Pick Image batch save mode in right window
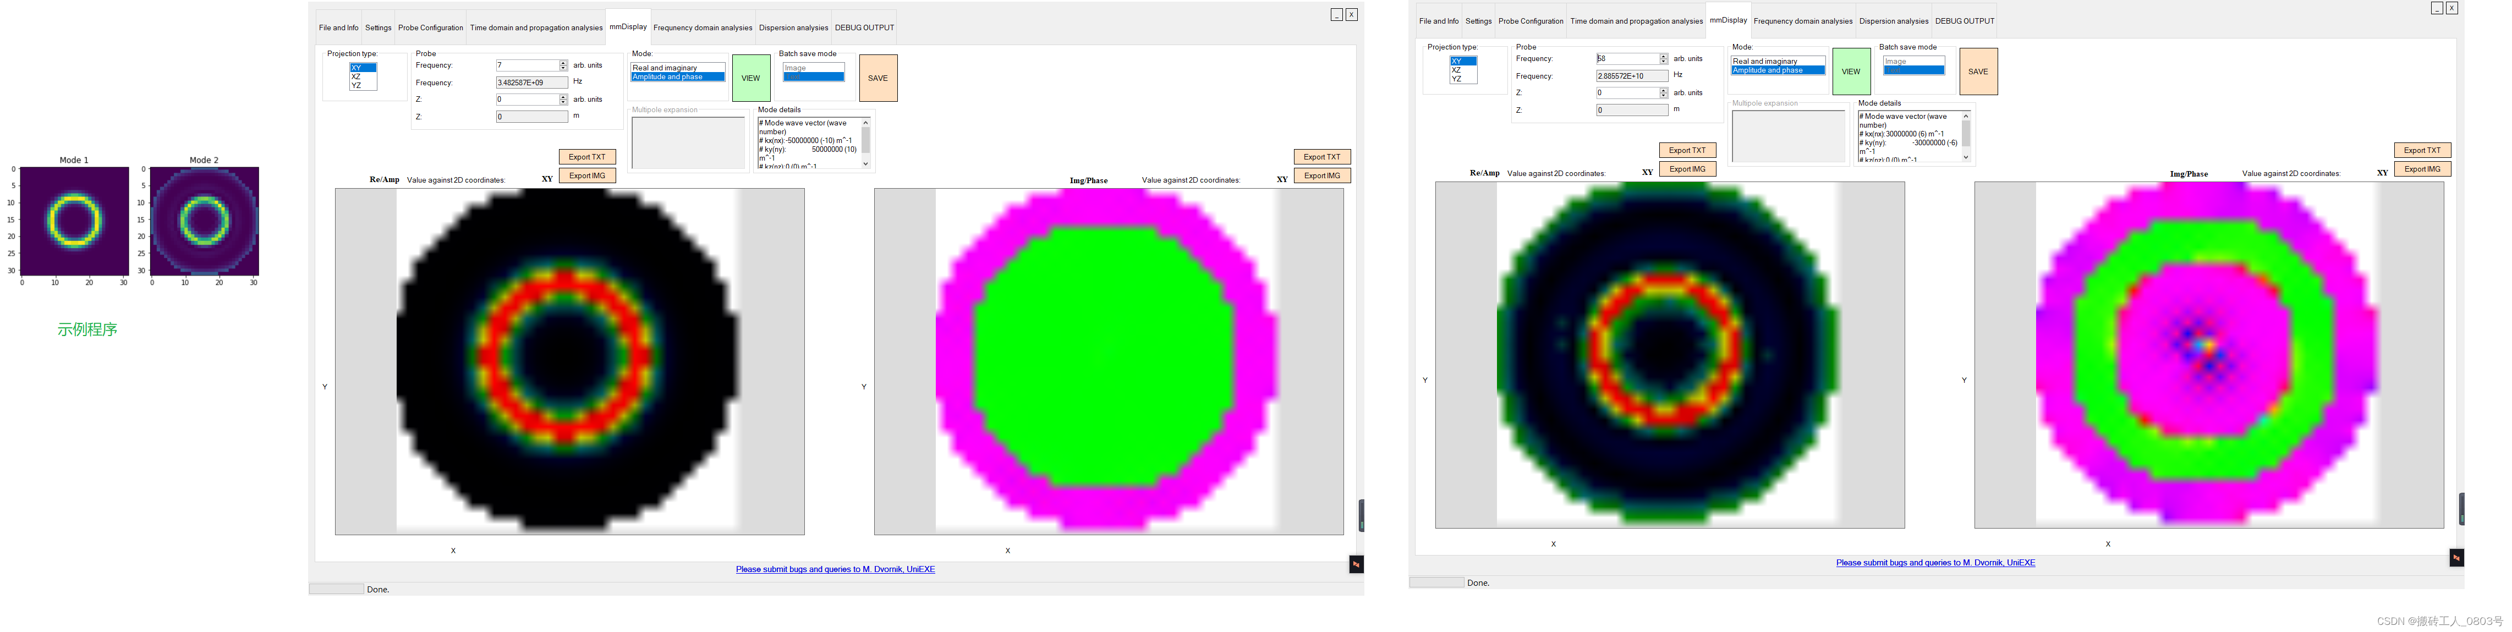This screenshot has height=632, width=2512. (1913, 61)
